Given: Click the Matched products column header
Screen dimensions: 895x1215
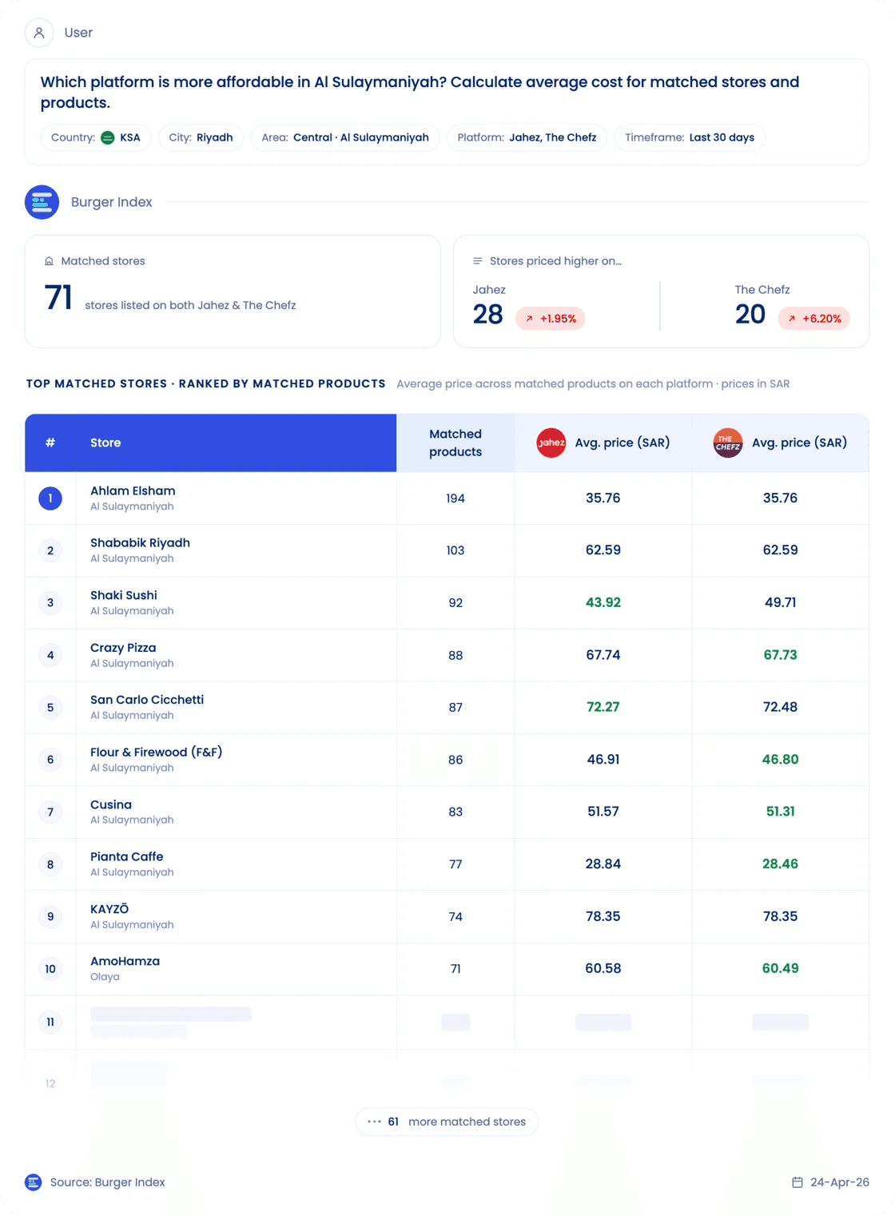Looking at the screenshot, I should click(455, 443).
